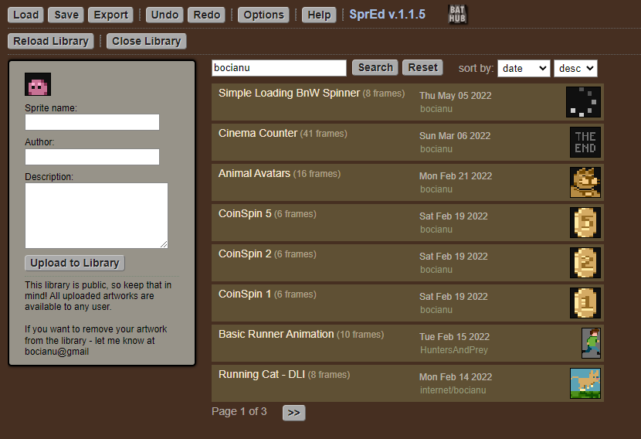Open the Simple Loading BnW Spinner thumbnail
Image resolution: width=641 pixels, height=439 pixels.
[582, 102]
